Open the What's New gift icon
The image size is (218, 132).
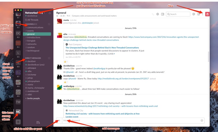(207, 14)
